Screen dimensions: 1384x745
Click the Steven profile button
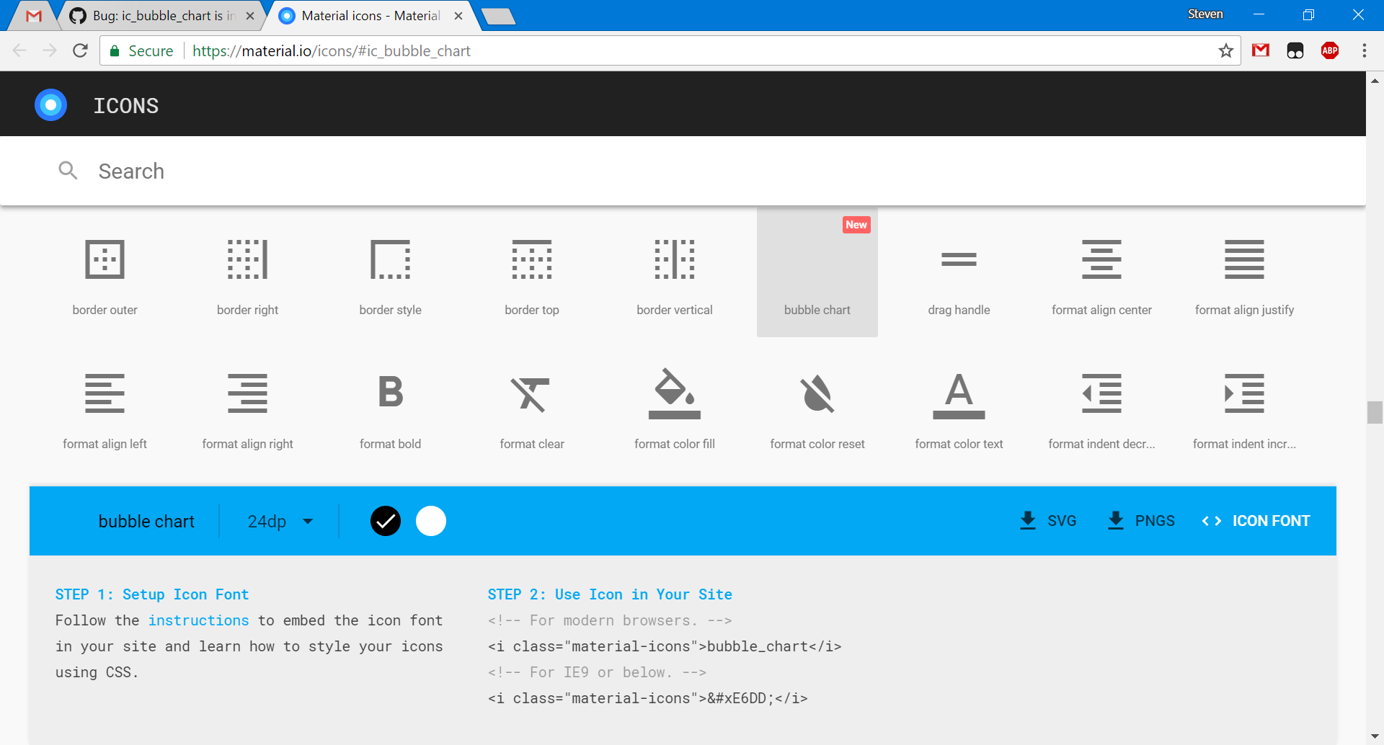coord(1205,14)
